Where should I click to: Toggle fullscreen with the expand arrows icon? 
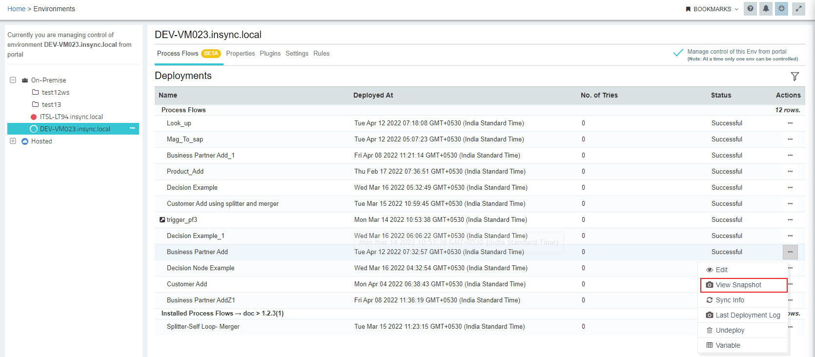798,9
